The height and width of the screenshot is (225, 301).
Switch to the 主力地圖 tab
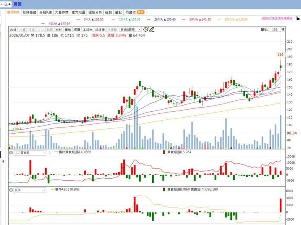tap(79, 12)
